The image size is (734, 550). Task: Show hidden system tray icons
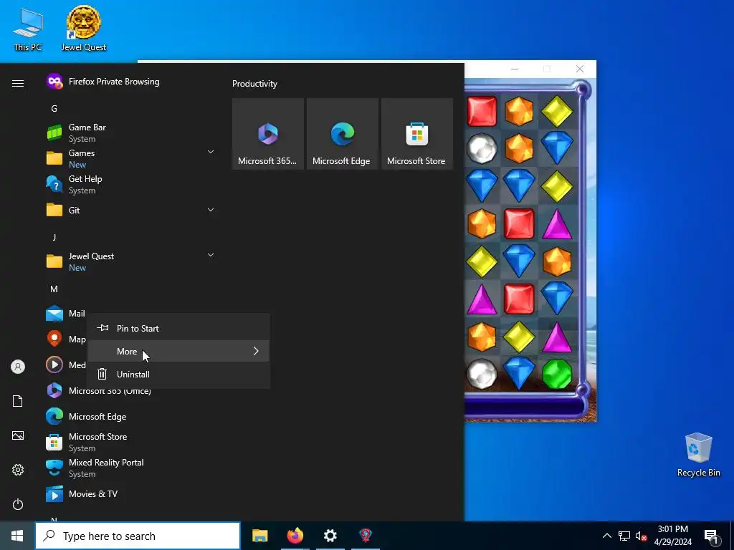[606, 536]
